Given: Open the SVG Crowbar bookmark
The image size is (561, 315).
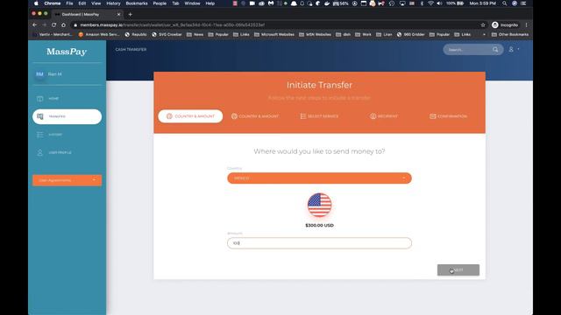Looking at the screenshot, I should (x=167, y=35).
